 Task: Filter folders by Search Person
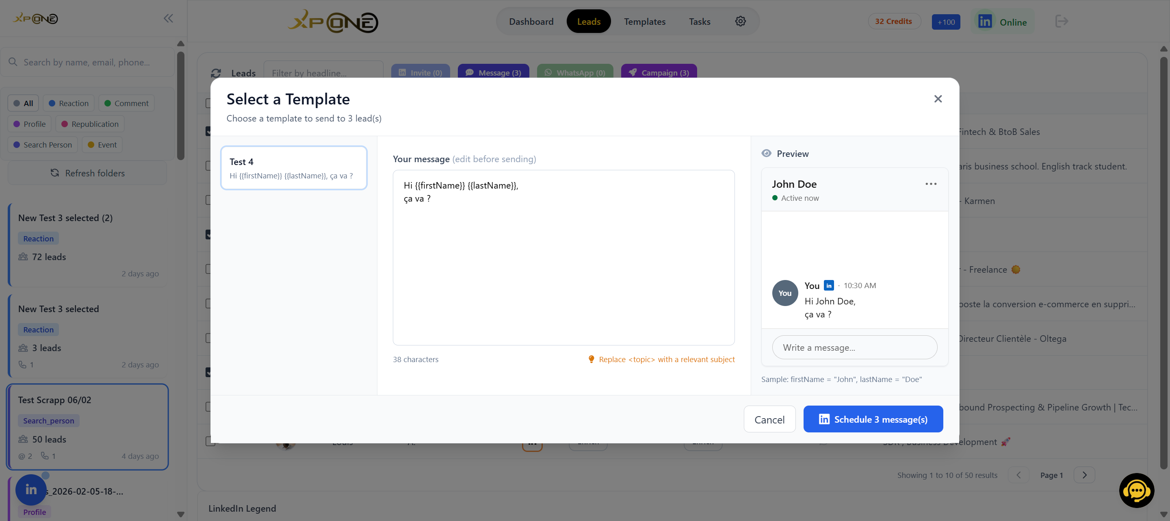pos(43,145)
